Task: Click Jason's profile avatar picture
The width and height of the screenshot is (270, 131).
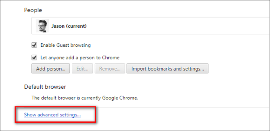Action: pyautogui.click(x=42, y=26)
